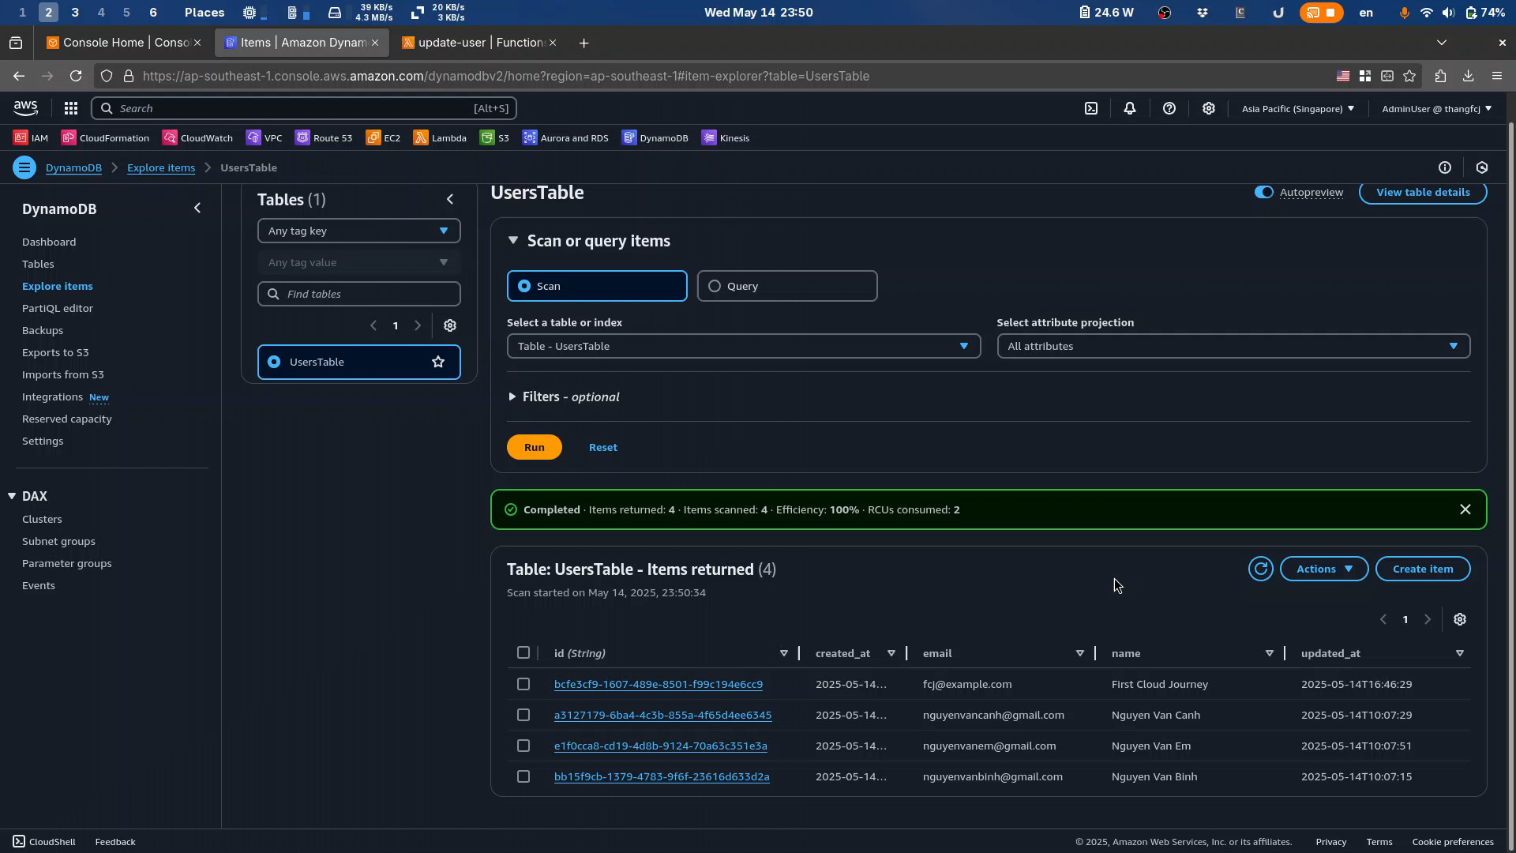Collapse the Scan or query items section

(x=513, y=241)
